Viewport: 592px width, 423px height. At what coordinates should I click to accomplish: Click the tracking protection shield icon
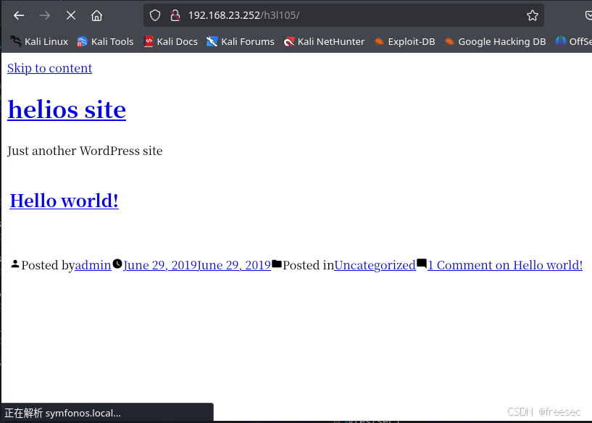(155, 15)
